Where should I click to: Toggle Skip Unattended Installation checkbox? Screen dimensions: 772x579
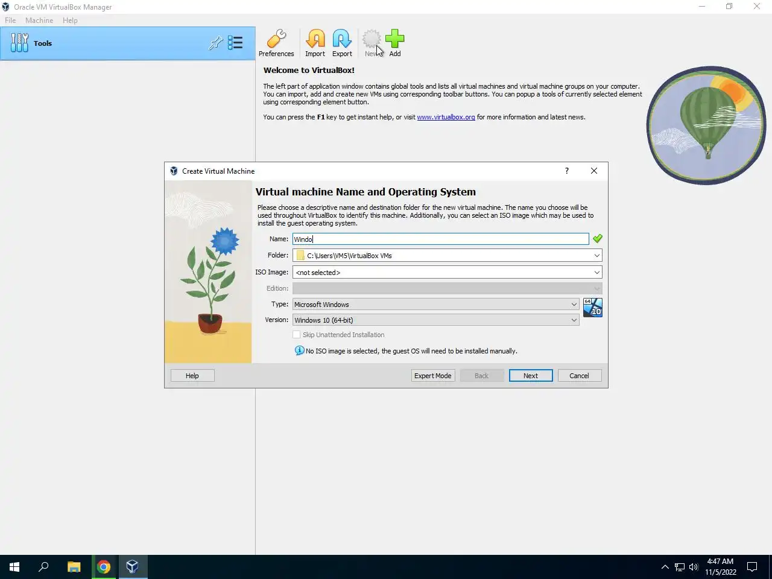pos(297,335)
